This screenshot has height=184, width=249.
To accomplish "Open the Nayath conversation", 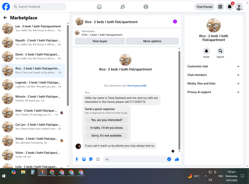I will point(33,42).
